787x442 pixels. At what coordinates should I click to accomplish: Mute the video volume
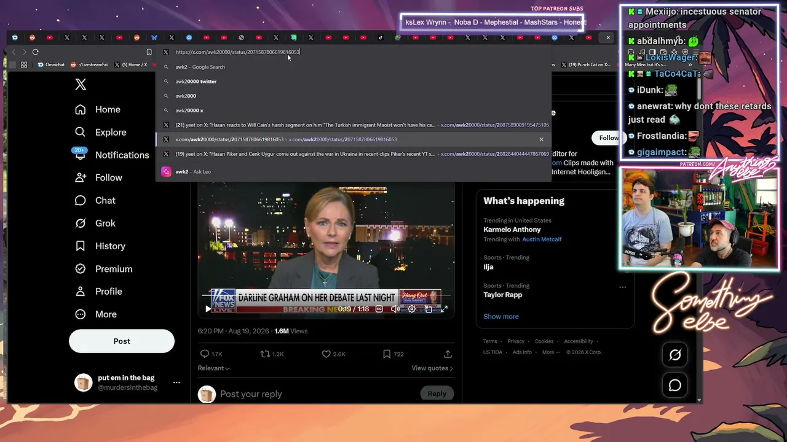pos(395,309)
